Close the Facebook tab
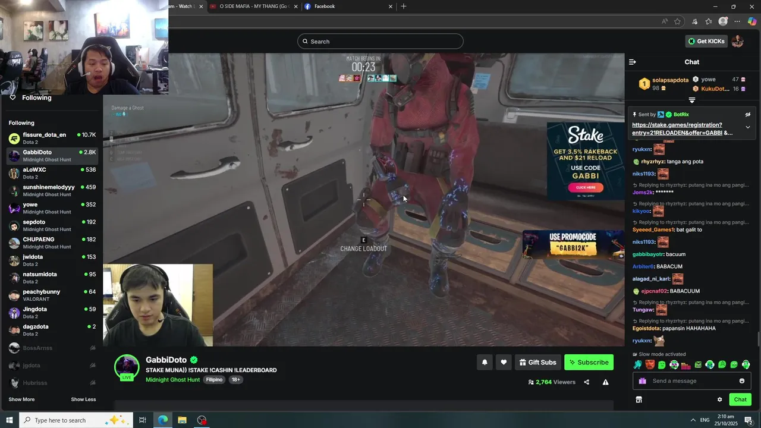The height and width of the screenshot is (428, 761). tap(391, 7)
